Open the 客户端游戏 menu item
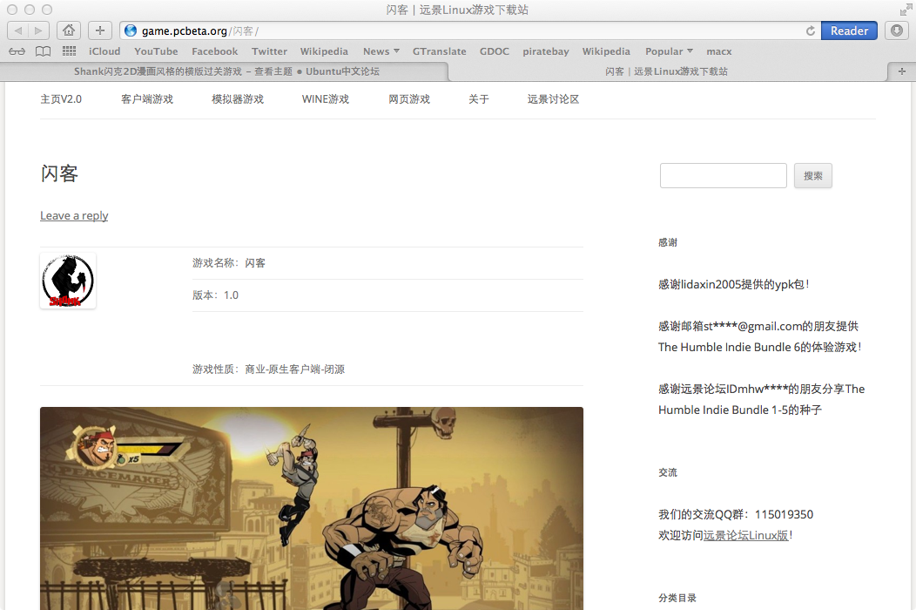Screen dimensions: 916x610 pyautogui.click(x=147, y=99)
